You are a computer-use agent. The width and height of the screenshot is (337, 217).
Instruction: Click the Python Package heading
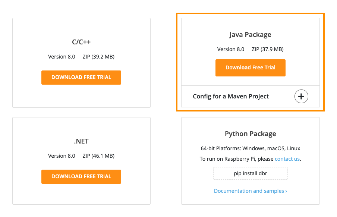tap(250, 134)
